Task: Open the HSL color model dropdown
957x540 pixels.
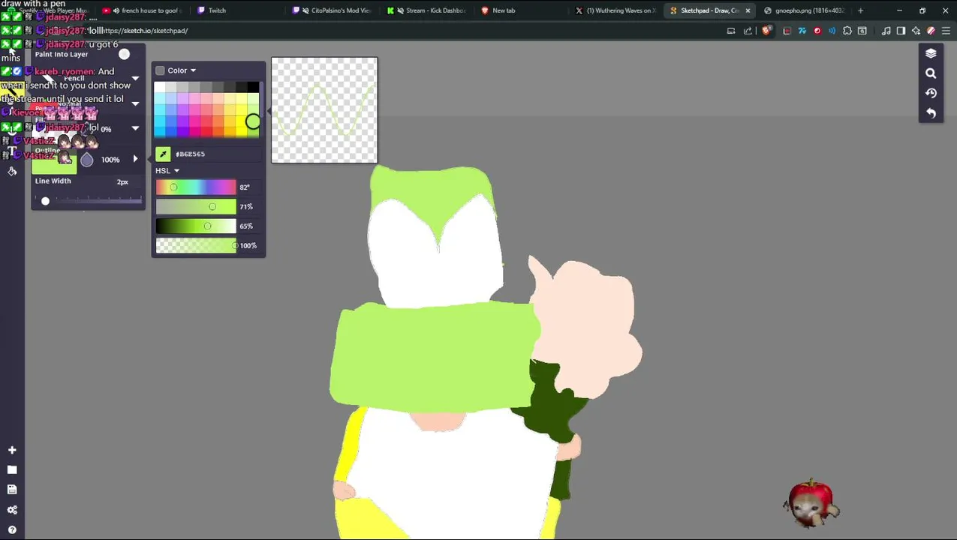Action: tap(176, 171)
